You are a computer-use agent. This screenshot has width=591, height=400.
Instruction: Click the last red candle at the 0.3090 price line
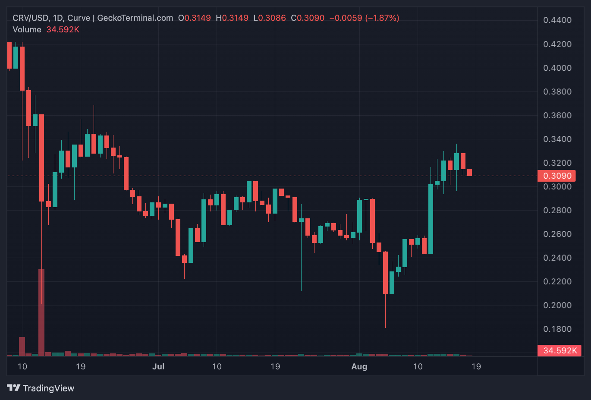point(469,172)
